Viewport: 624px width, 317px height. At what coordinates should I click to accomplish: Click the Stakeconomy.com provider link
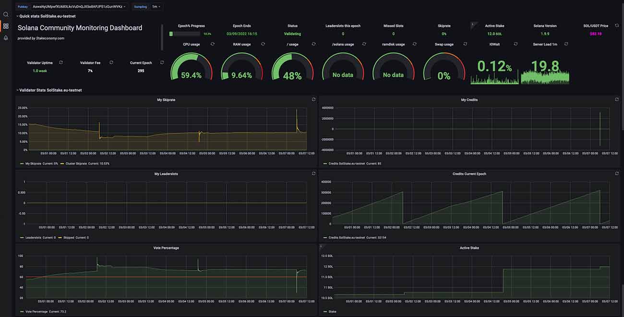coord(50,38)
